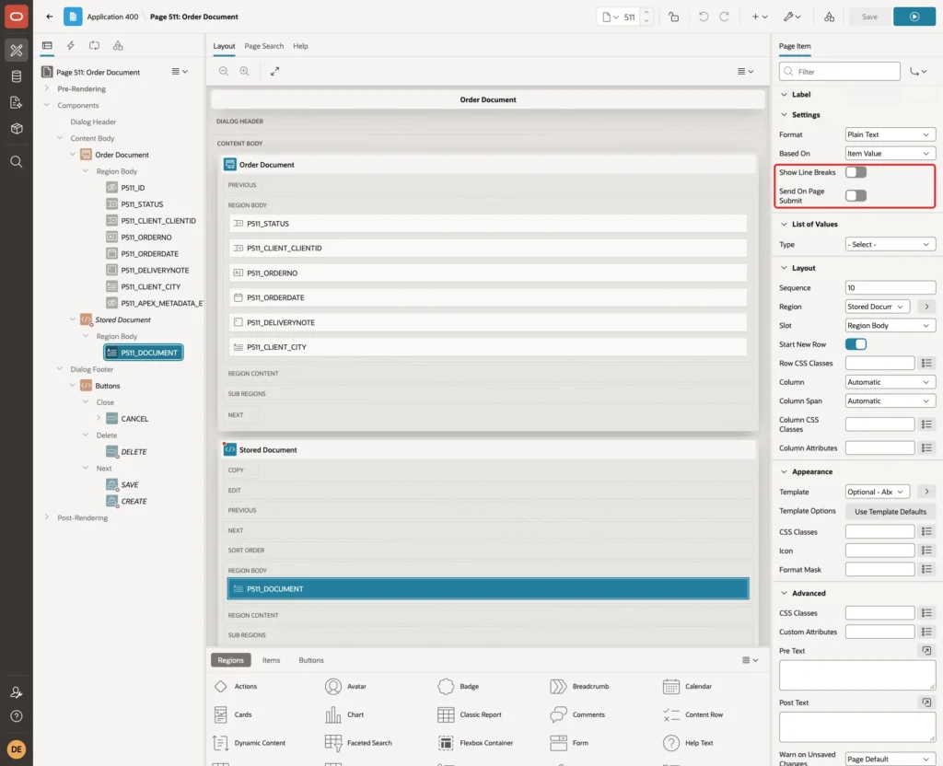Click the search magnifier in left sidebar
Image resolution: width=943 pixels, height=766 pixels.
(x=17, y=162)
